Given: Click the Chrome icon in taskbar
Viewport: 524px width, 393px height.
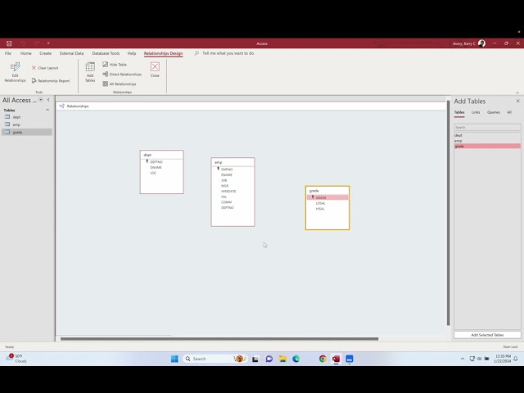Looking at the screenshot, I should [323, 359].
